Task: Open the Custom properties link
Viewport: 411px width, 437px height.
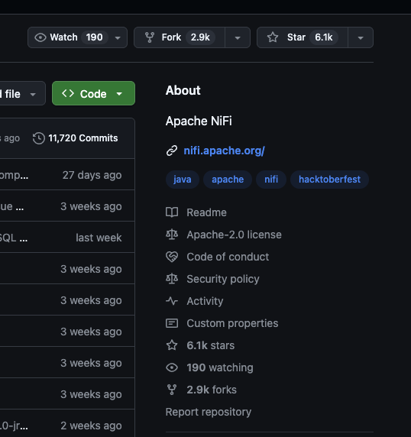Action: 232,323
